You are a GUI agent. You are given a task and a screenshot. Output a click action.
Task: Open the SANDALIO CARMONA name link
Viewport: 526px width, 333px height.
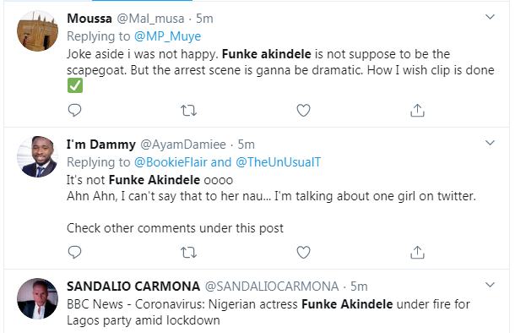tap(133, 287)
